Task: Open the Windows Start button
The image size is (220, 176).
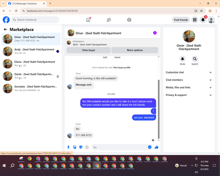Action: [x=4, y=165]
